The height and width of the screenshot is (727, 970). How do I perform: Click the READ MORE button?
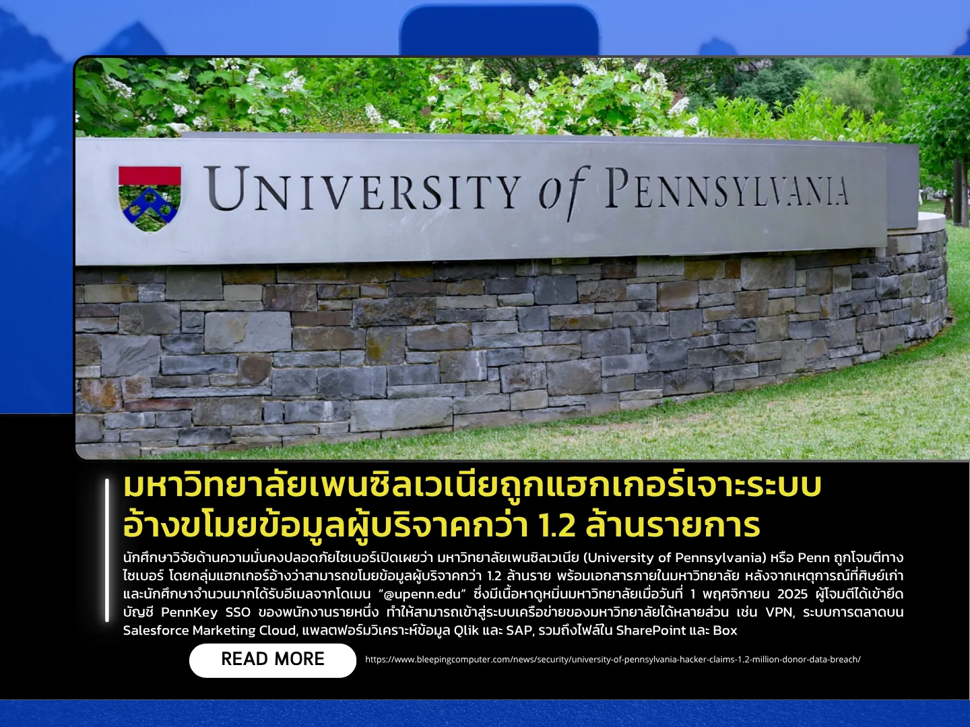click(x=272, y=660)
